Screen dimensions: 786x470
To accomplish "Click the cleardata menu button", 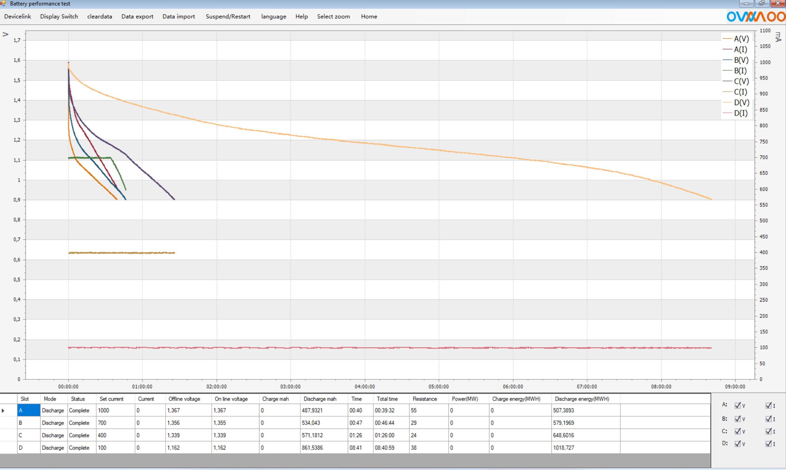I will [99, 17].
